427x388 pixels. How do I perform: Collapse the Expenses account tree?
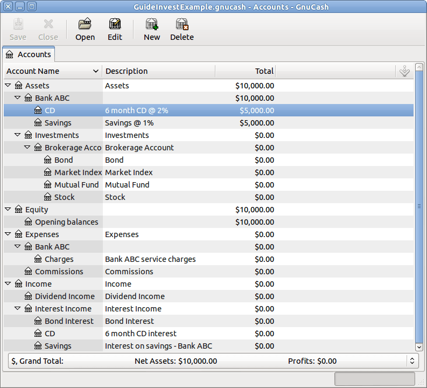(x=8, y=234)
